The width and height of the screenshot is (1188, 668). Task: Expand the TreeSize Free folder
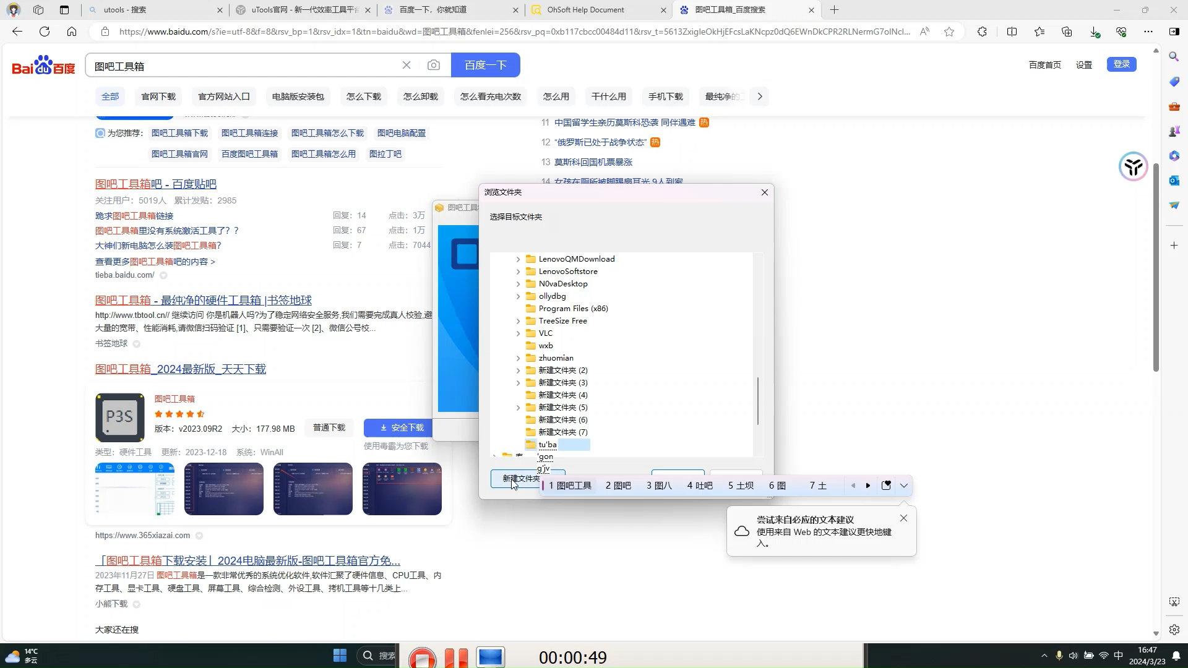pos(519,321)
